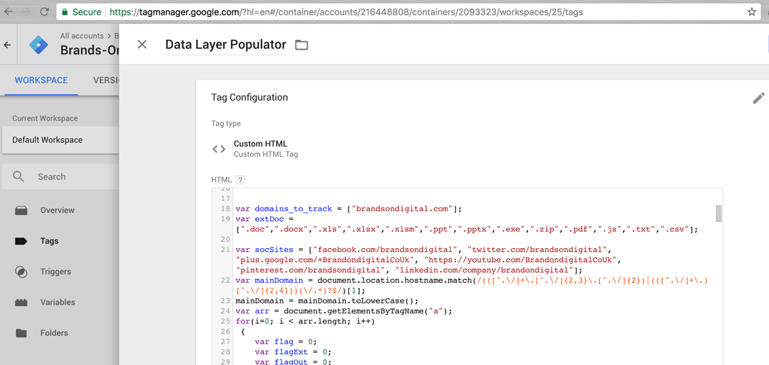
Task: Edit Tag Configuration with the pencil icon
Action: 759,98
